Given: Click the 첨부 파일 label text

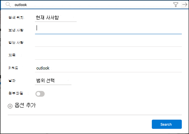Looking at the screenshot, I should pyautogui.click(x=16, y=93).
